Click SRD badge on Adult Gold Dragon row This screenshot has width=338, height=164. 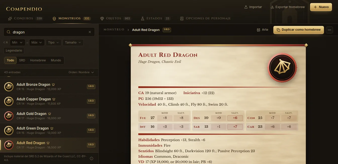[x=91, y=115]
